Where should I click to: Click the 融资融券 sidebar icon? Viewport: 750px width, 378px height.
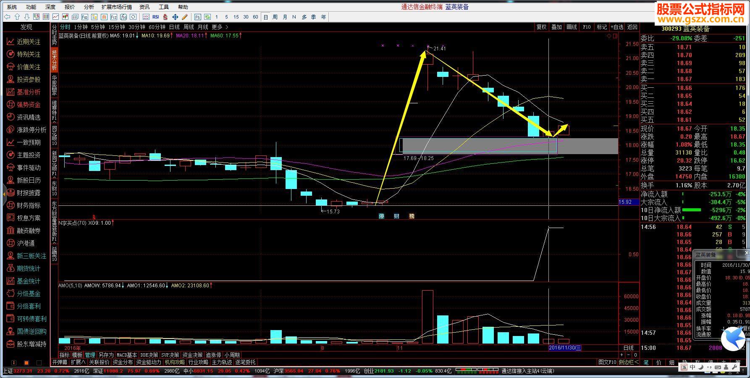coord(10,231)
